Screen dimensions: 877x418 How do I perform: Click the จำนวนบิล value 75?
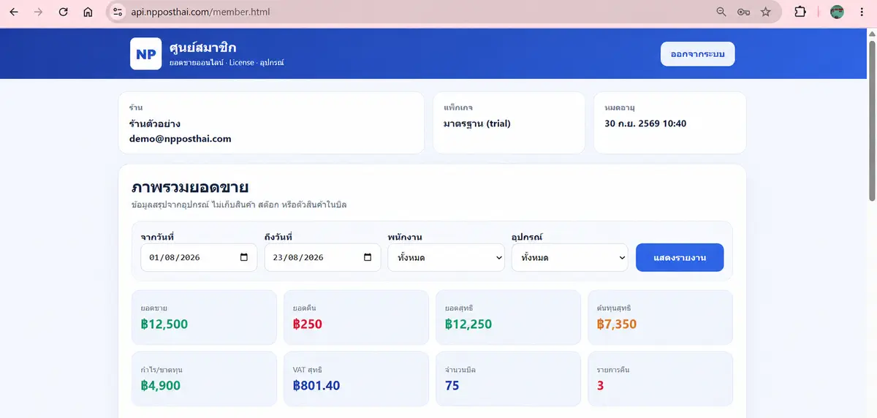[x=452, y=385]
